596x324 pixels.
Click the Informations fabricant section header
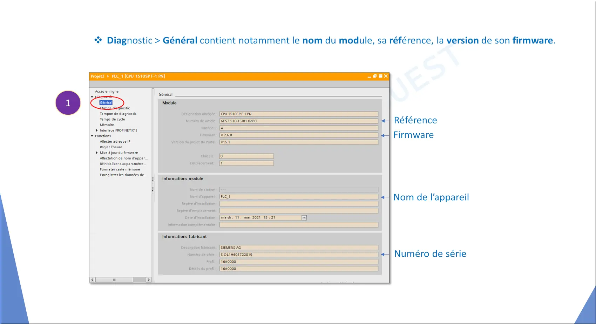pyautogui.click(x=184, y=237)
